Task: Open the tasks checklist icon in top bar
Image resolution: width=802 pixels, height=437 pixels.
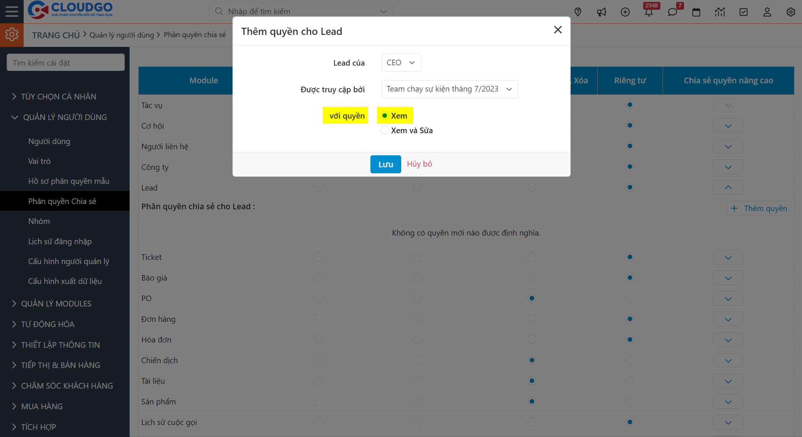Action: point(743,12)
